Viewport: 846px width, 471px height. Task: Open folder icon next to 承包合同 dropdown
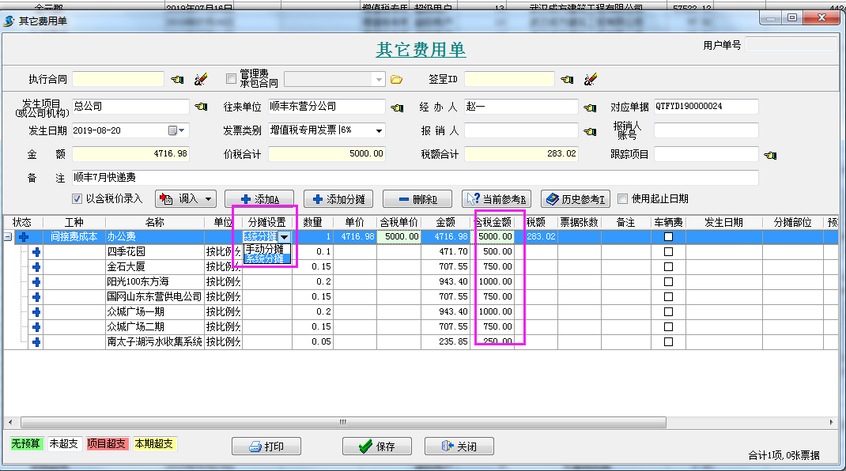[397, 79]
